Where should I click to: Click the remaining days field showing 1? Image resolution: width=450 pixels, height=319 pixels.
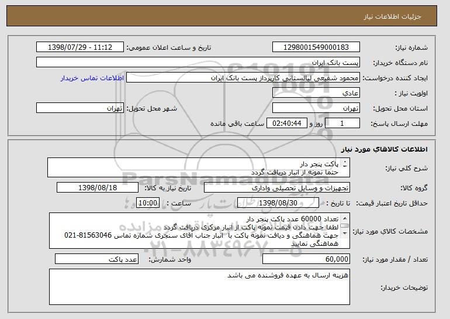pyautogui.click(x=342, y=124)
